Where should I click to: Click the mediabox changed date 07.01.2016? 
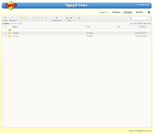(141, 33)
